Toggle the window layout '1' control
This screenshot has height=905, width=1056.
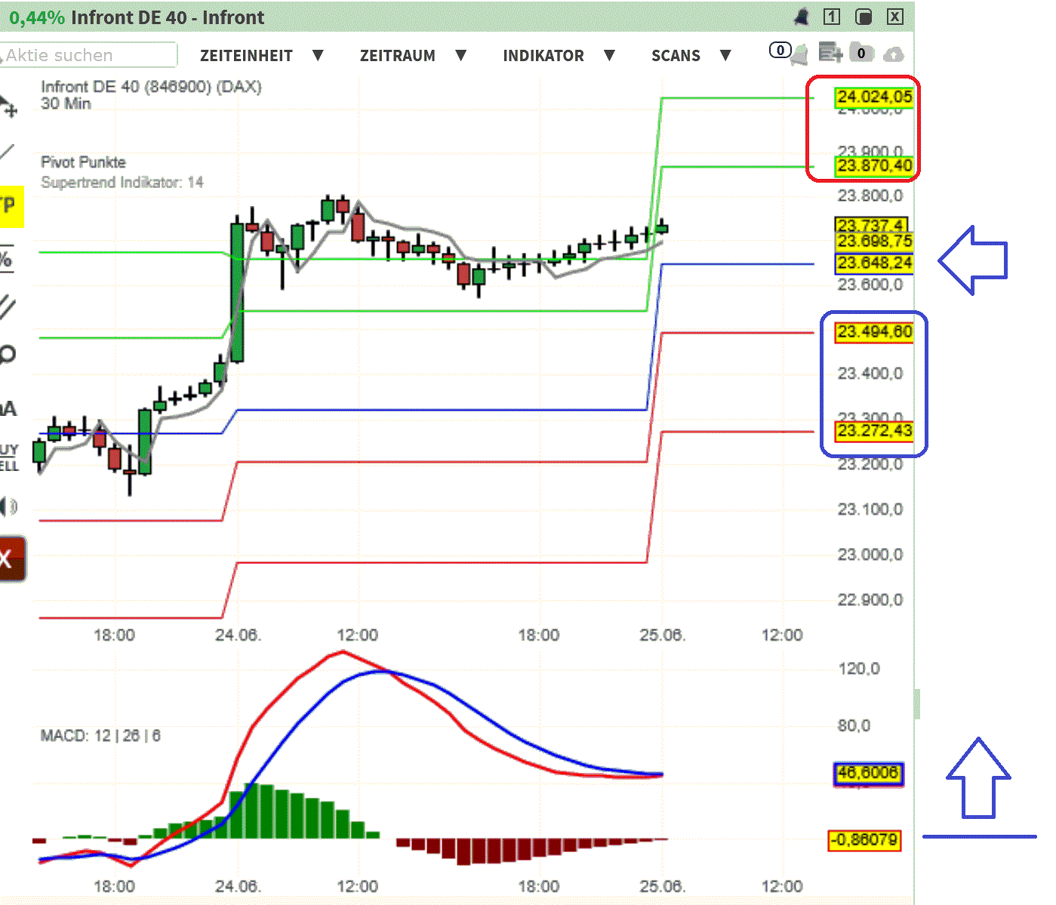[x=832, y=17]
